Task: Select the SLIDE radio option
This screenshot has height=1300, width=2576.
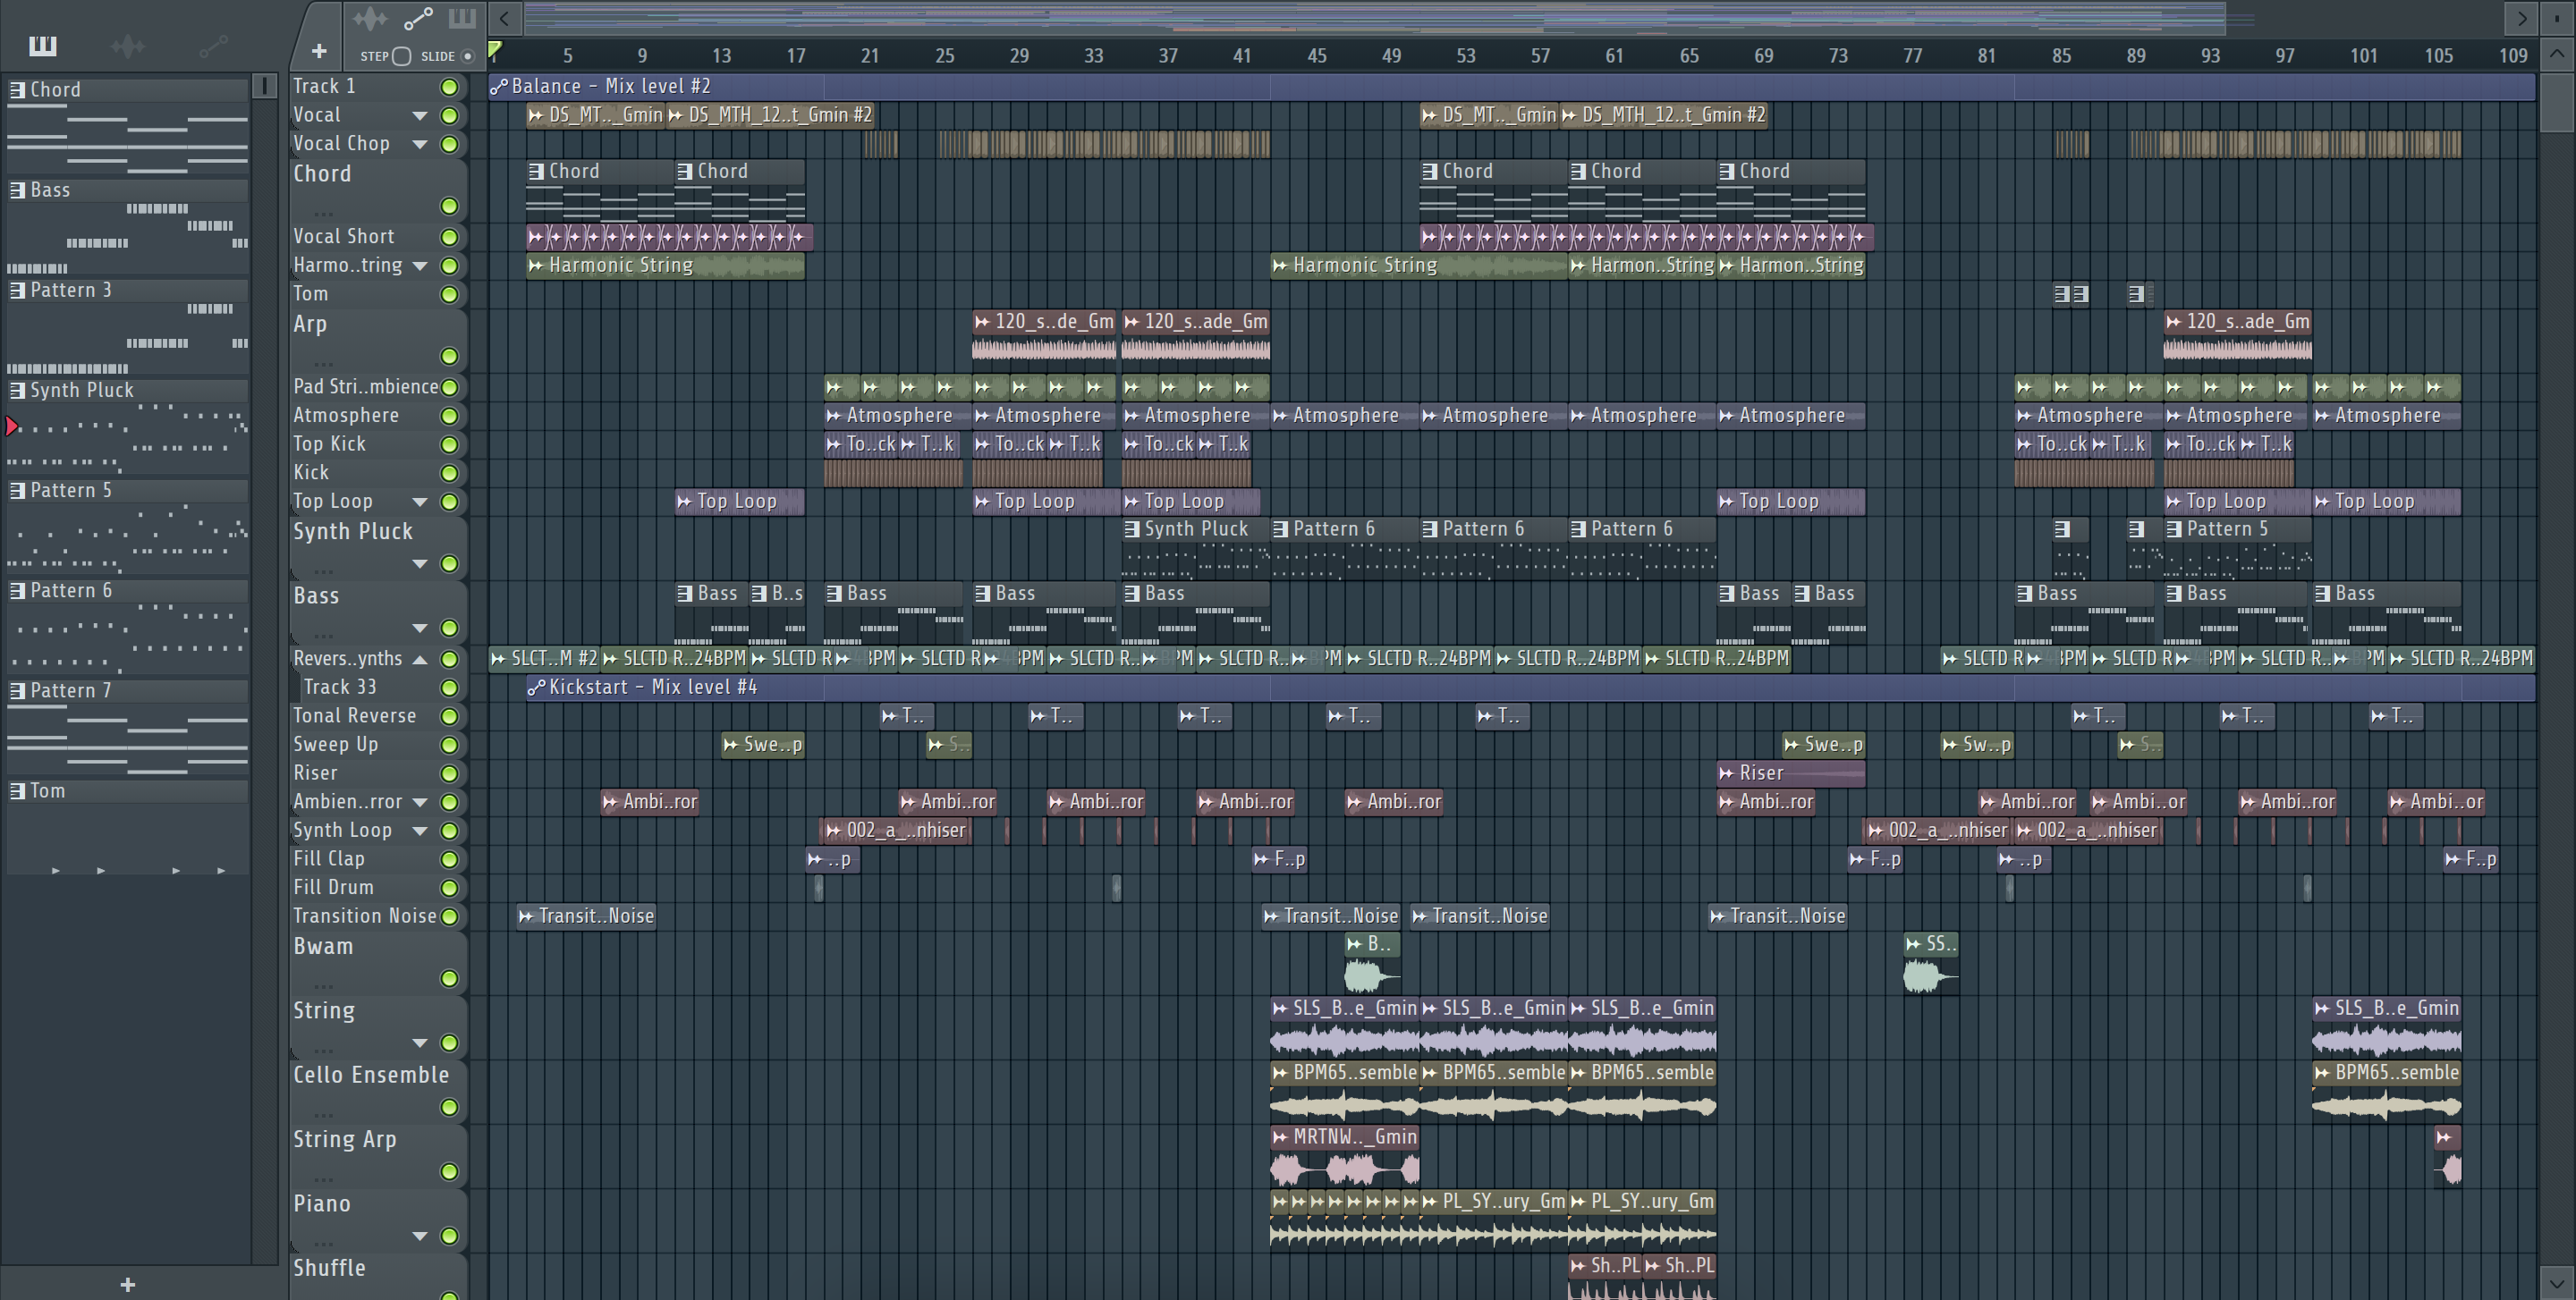Action: click(x=467, y=56)
